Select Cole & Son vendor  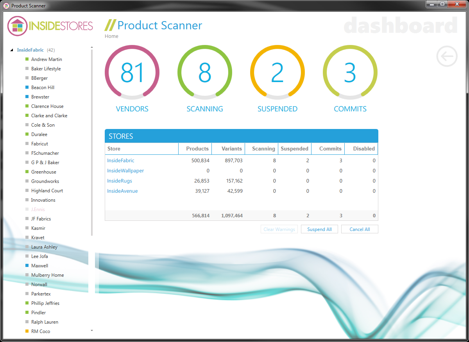coord(43,125)
